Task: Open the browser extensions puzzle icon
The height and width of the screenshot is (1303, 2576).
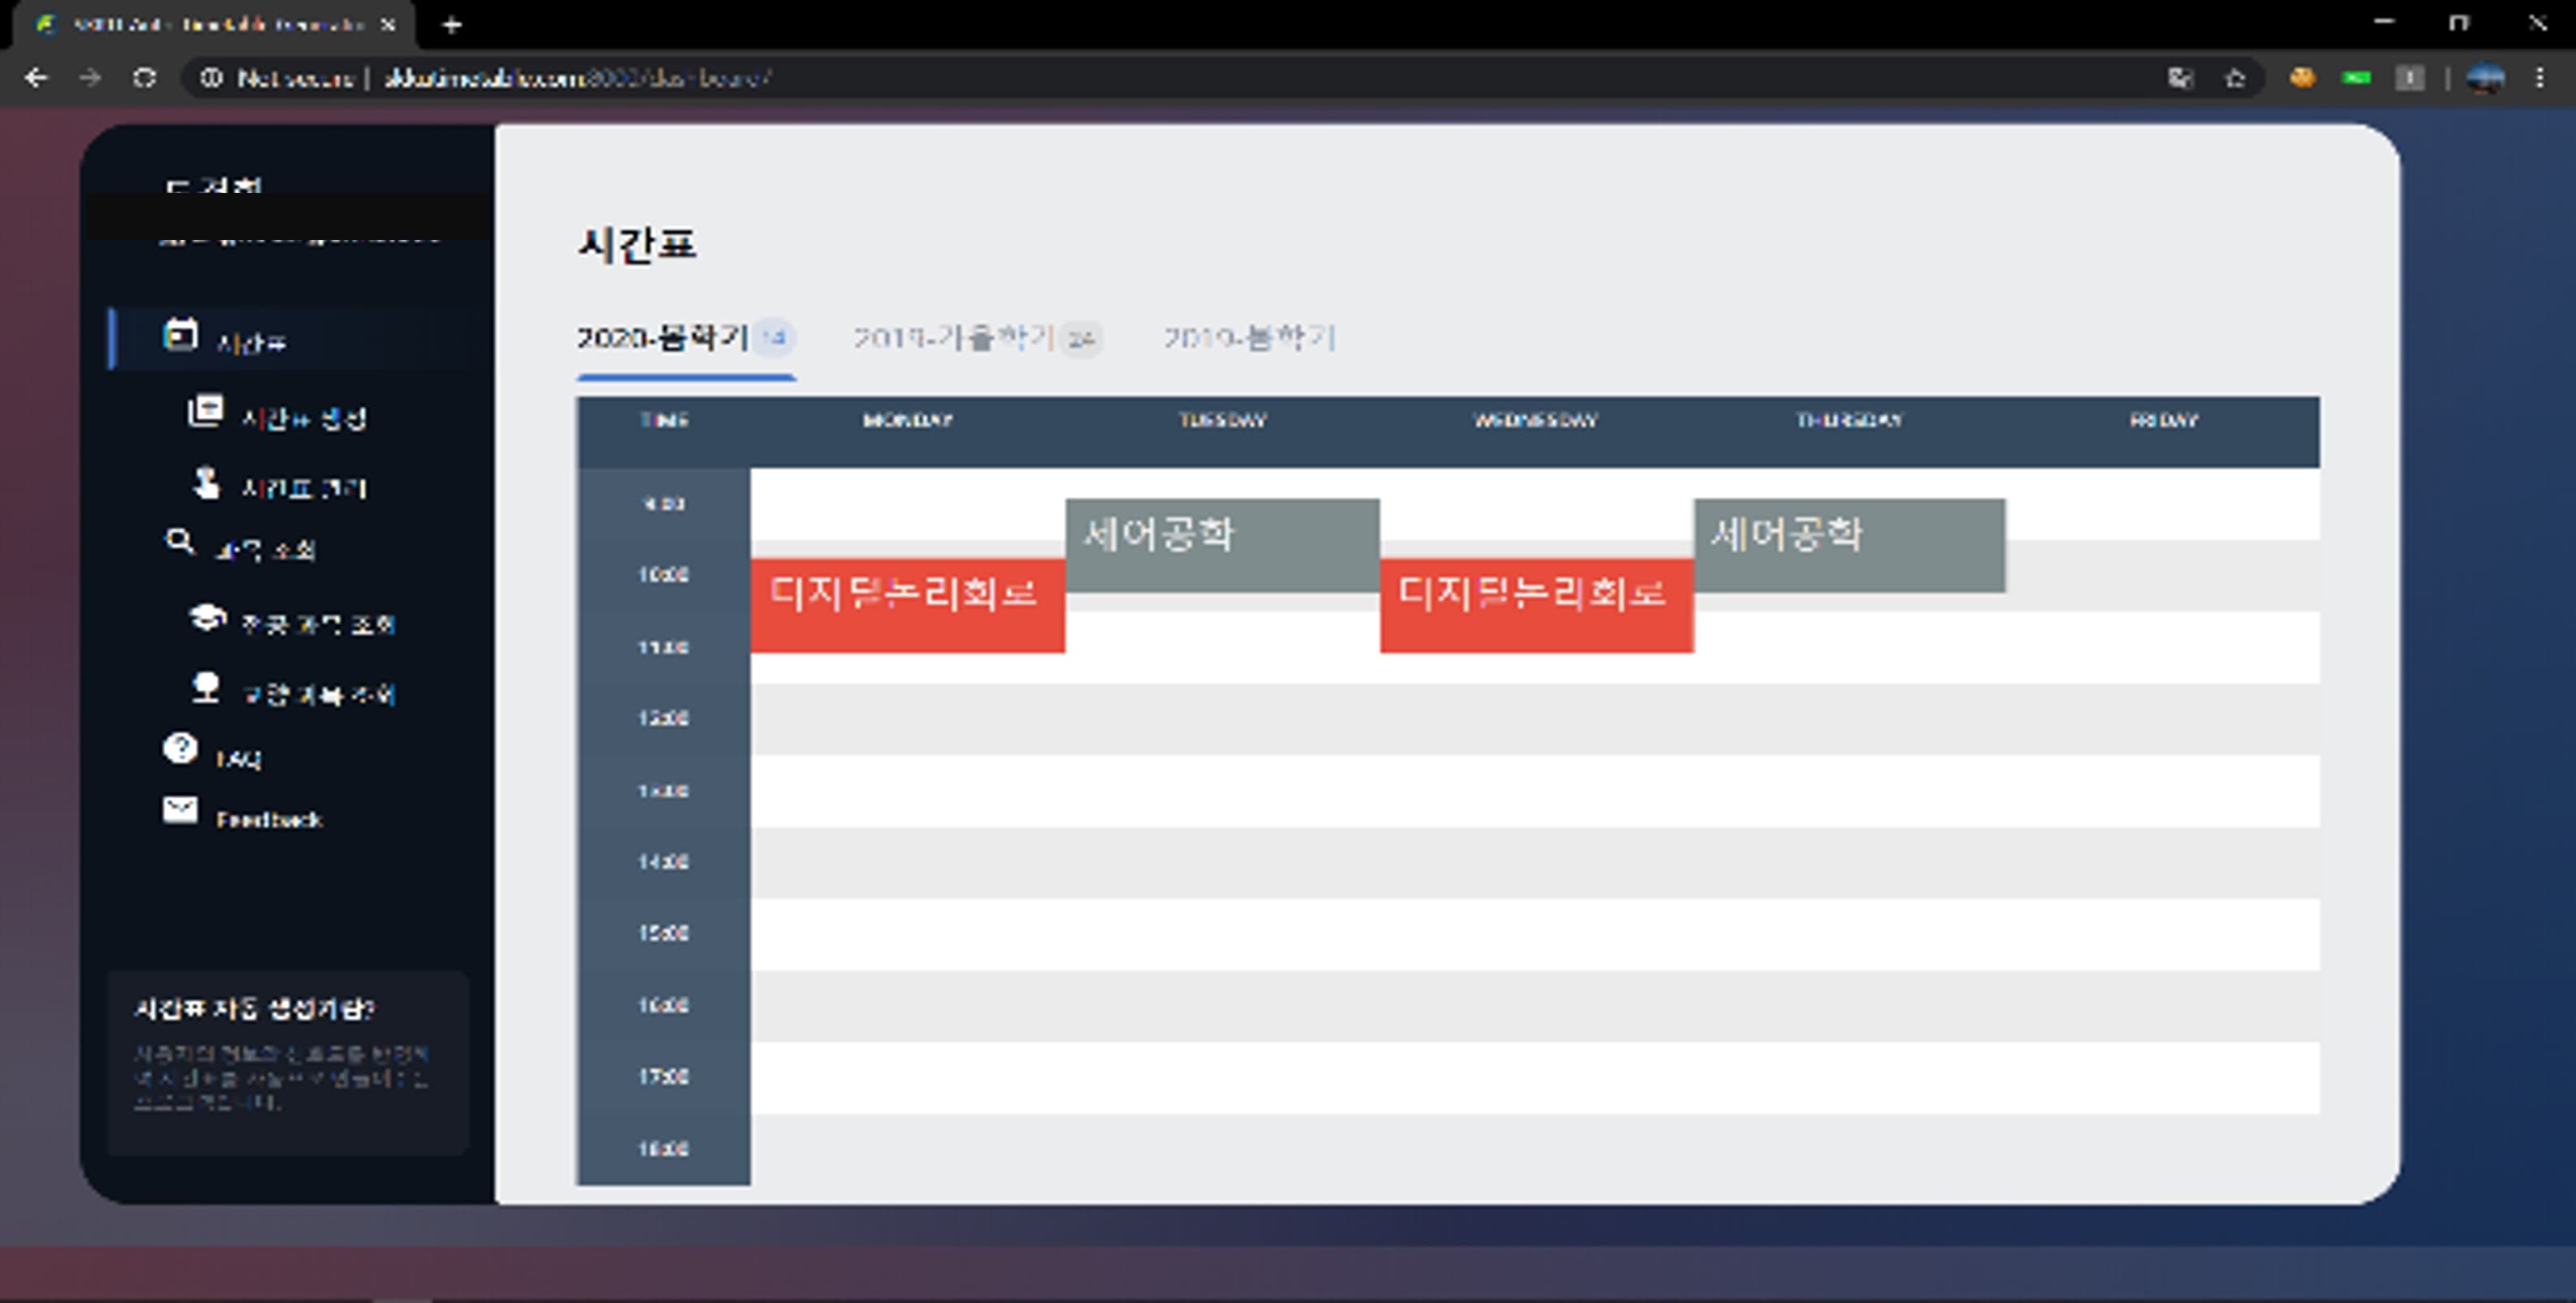Action: point(2411,77)
